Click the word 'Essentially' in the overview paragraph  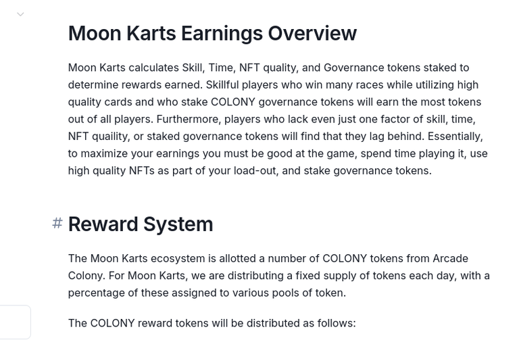point(455,137)
